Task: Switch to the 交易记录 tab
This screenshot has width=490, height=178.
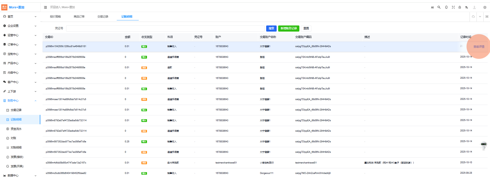Action: [103, 17]
